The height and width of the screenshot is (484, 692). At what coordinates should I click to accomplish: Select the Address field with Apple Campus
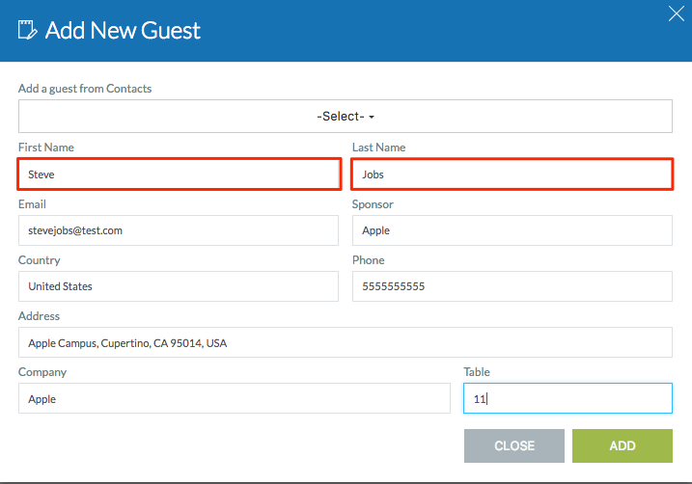click(x=346, y=342)
